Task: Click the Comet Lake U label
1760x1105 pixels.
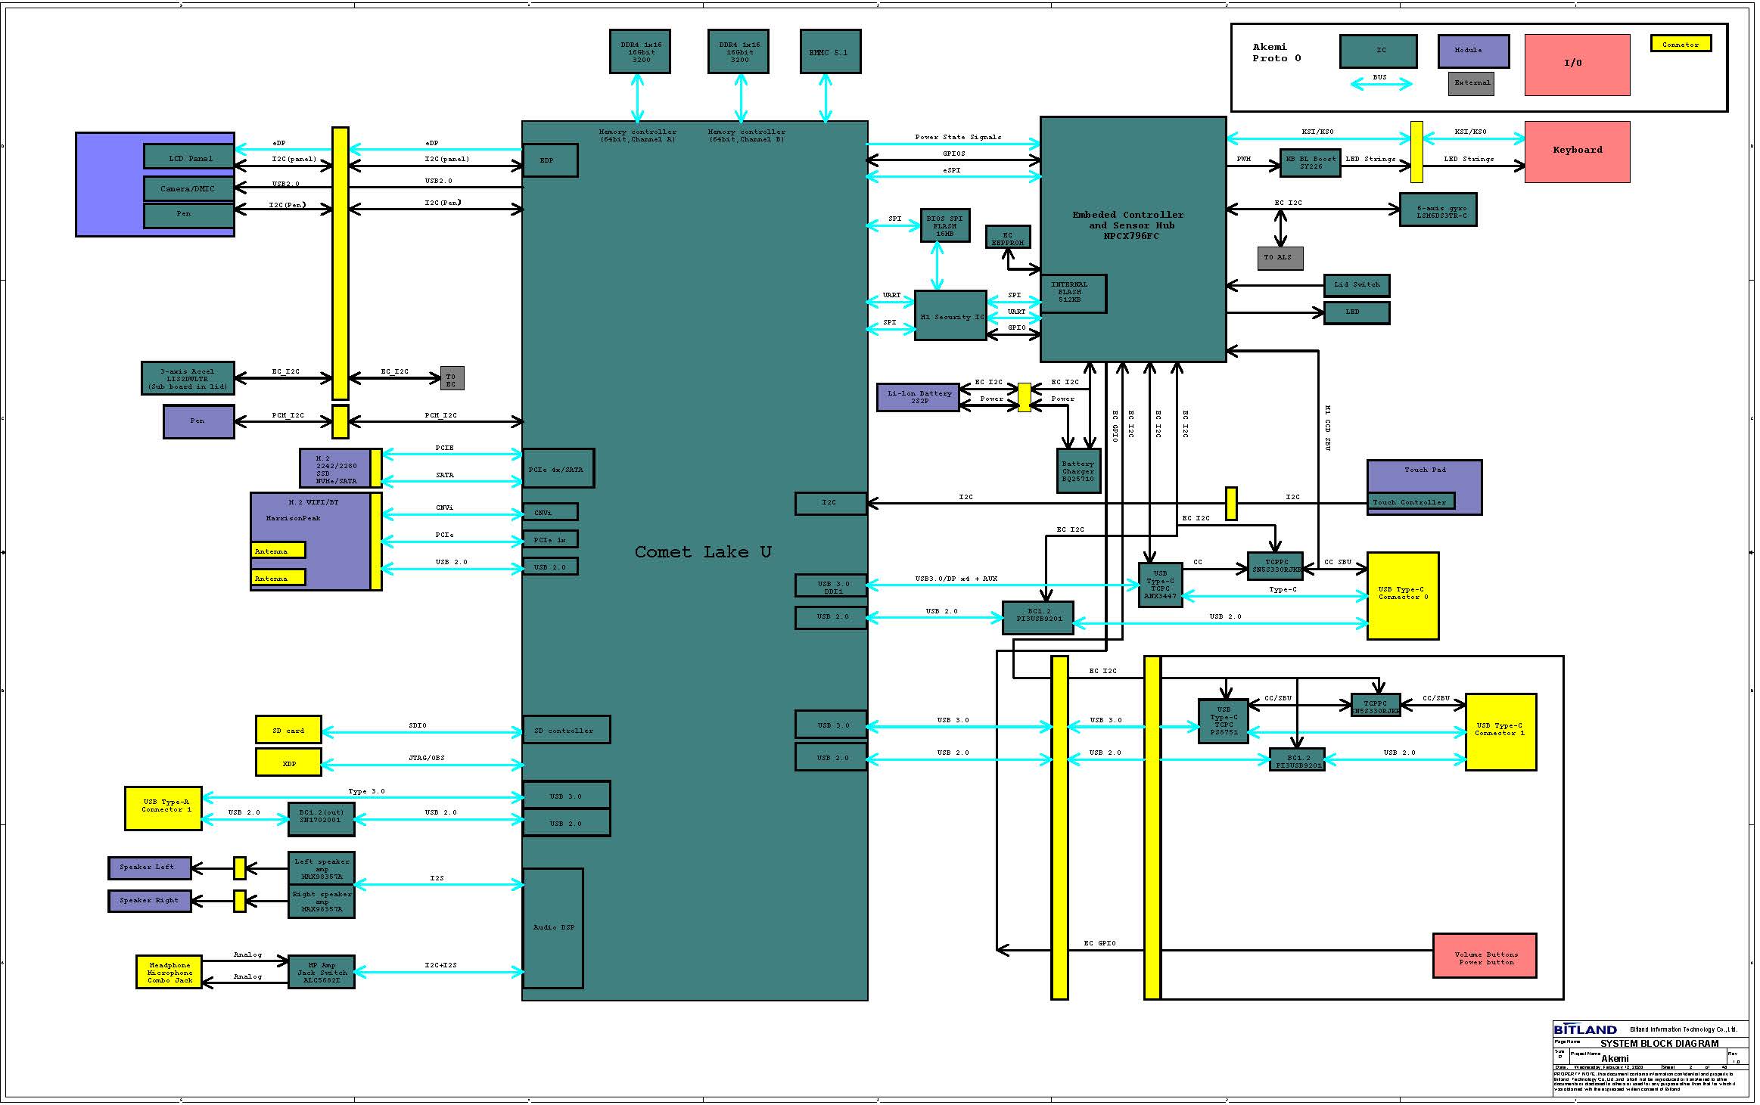Action: pyautogui.click(x=703, y=552)
